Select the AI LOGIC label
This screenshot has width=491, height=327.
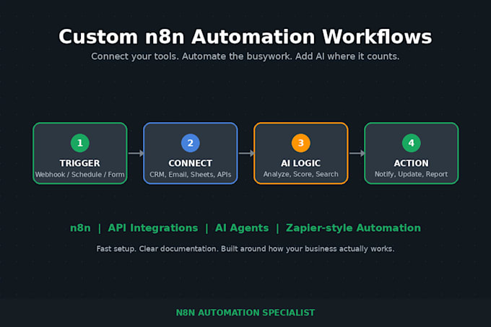(x=301, y=163)
